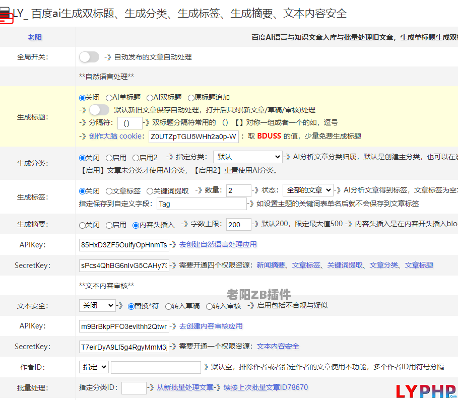Image resolution: width=458 pixels, height=400 pixels.
Task: Open the 文本安全 关闭 dropdown
Action: click(x=97, y=306)
